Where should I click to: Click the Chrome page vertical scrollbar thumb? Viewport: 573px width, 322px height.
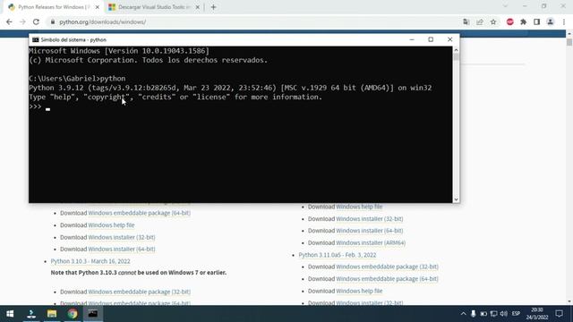(569, 42)
